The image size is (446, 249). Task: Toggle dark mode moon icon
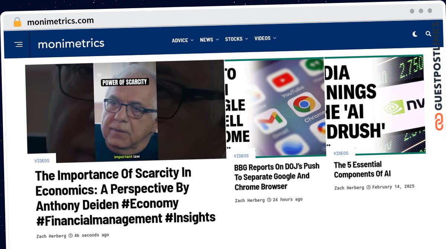tap(415, 34)
